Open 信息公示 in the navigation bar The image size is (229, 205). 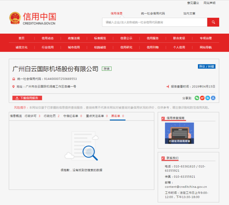[126, 38]
